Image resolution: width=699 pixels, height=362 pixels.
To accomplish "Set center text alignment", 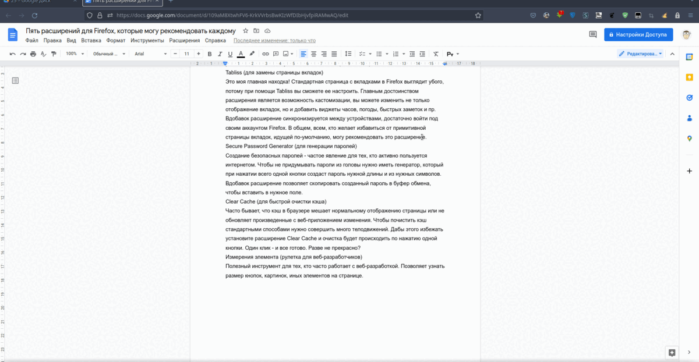I will pos(313,54).
